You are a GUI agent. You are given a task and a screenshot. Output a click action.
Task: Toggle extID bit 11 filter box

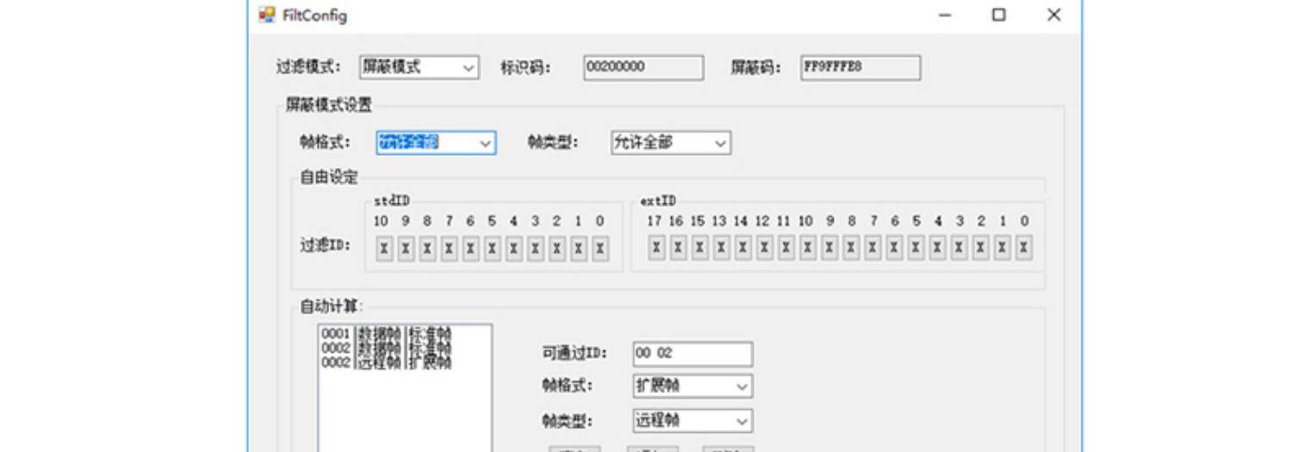pyautogui.click(x=786, y=249)
